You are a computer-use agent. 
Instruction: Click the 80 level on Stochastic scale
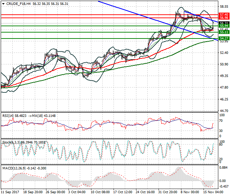coord(221,145)
